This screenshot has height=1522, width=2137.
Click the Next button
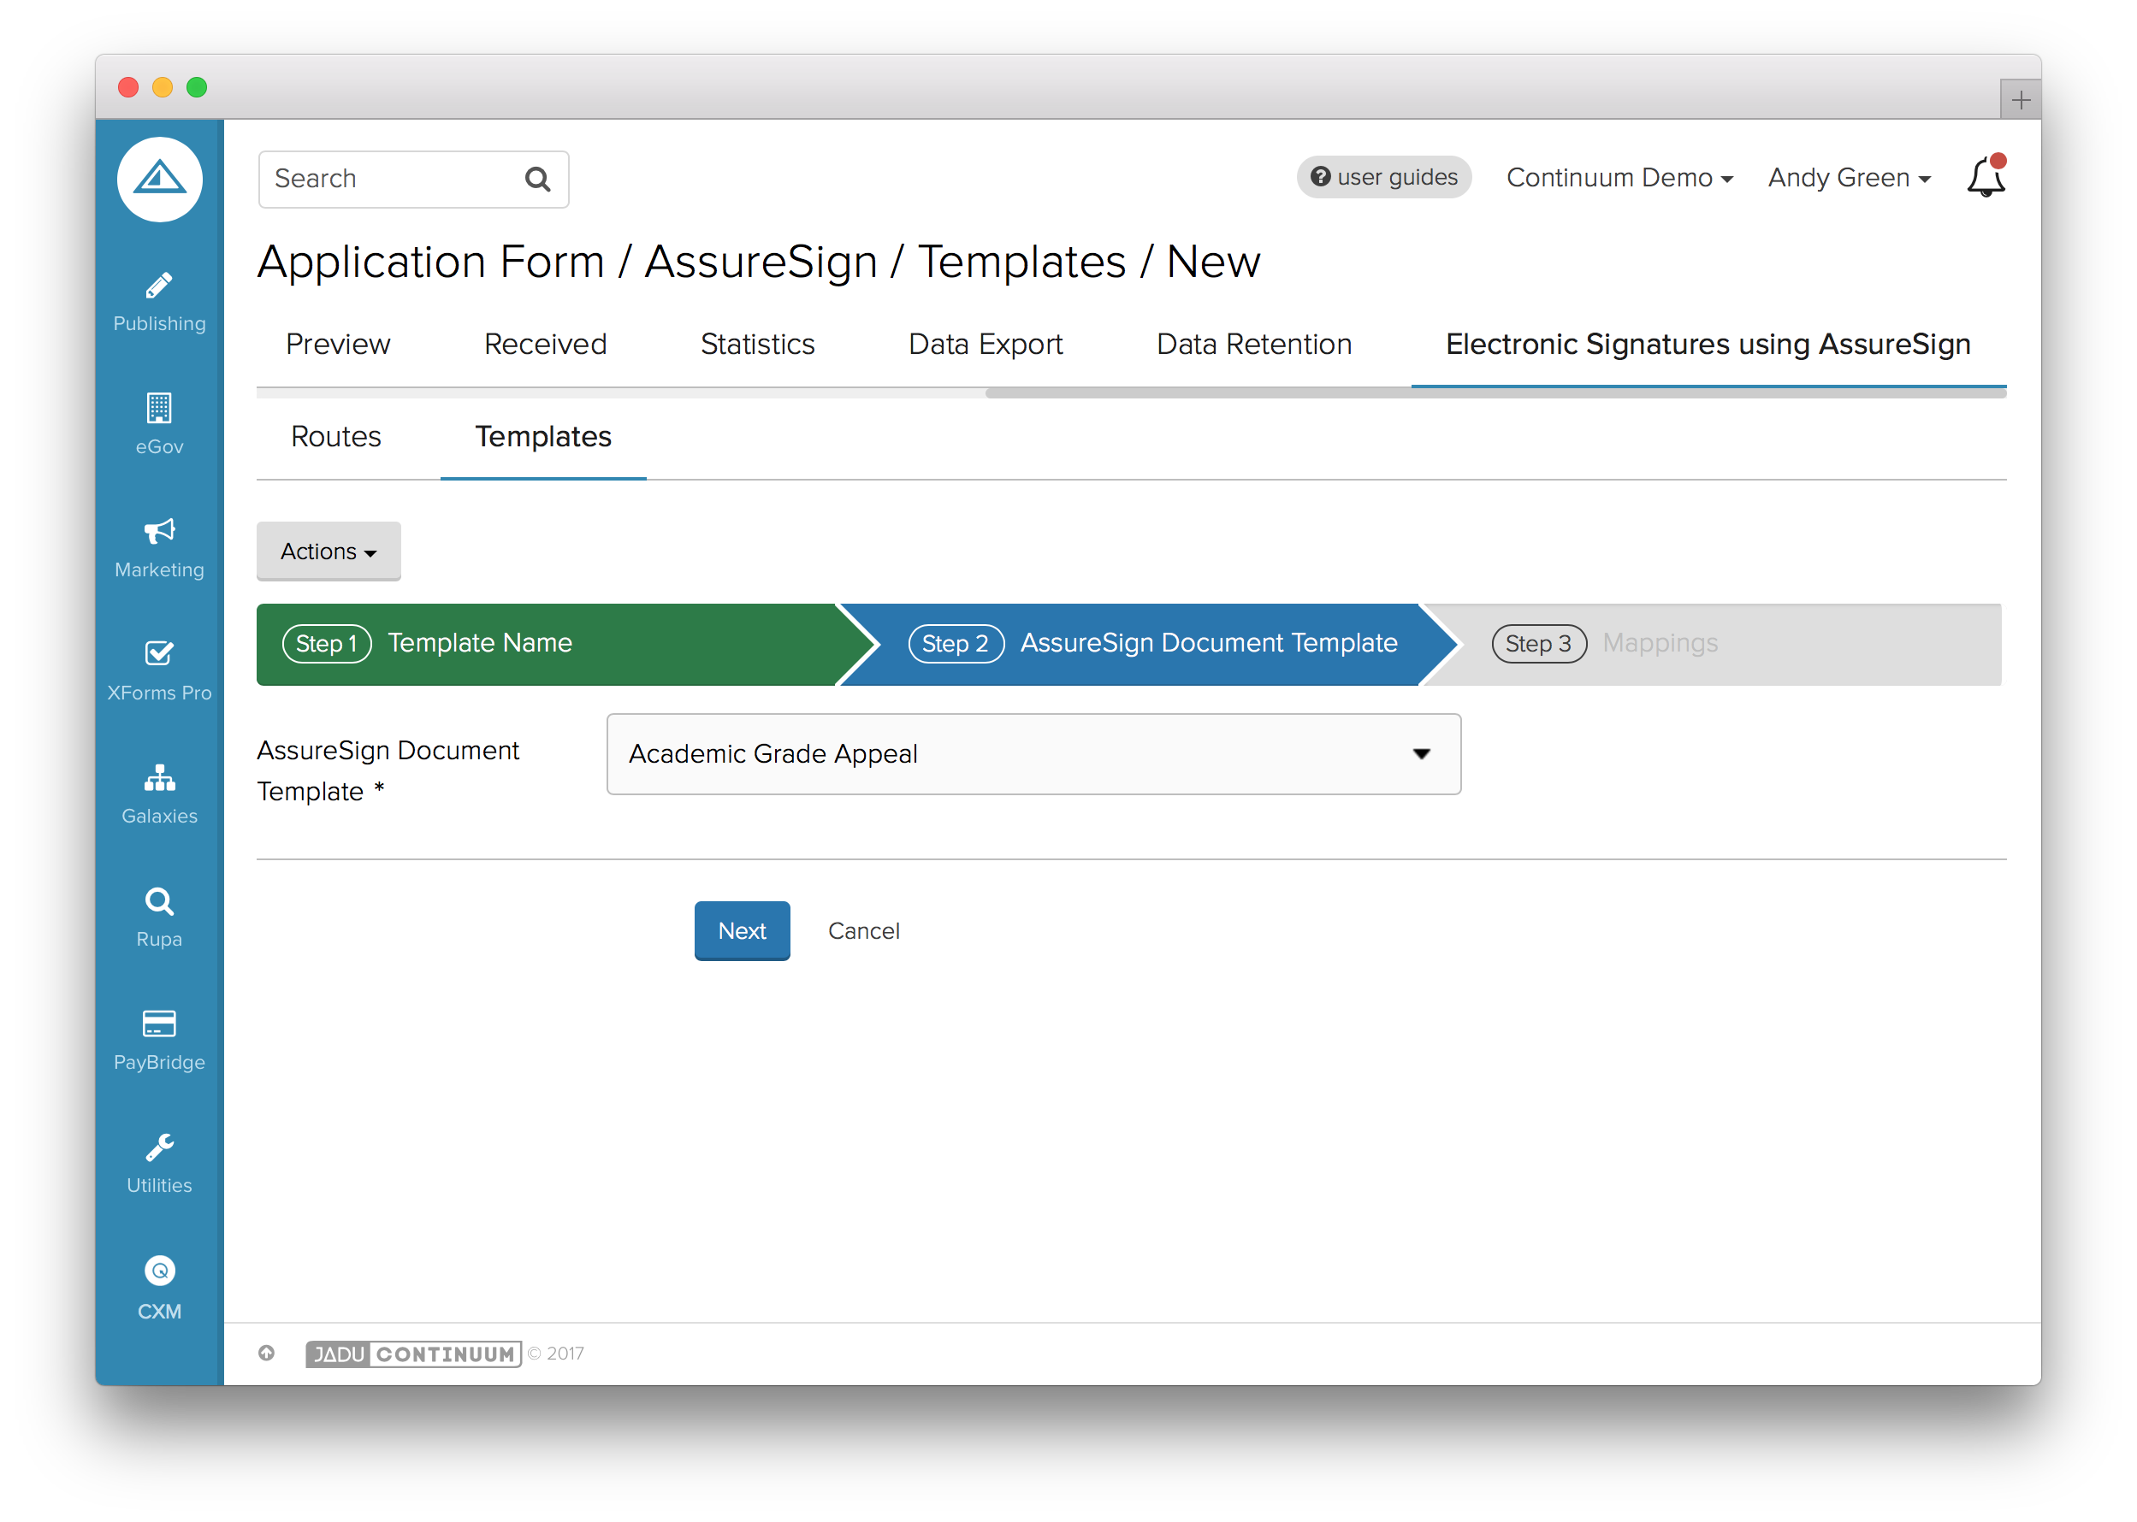click(x=742, y=930)
